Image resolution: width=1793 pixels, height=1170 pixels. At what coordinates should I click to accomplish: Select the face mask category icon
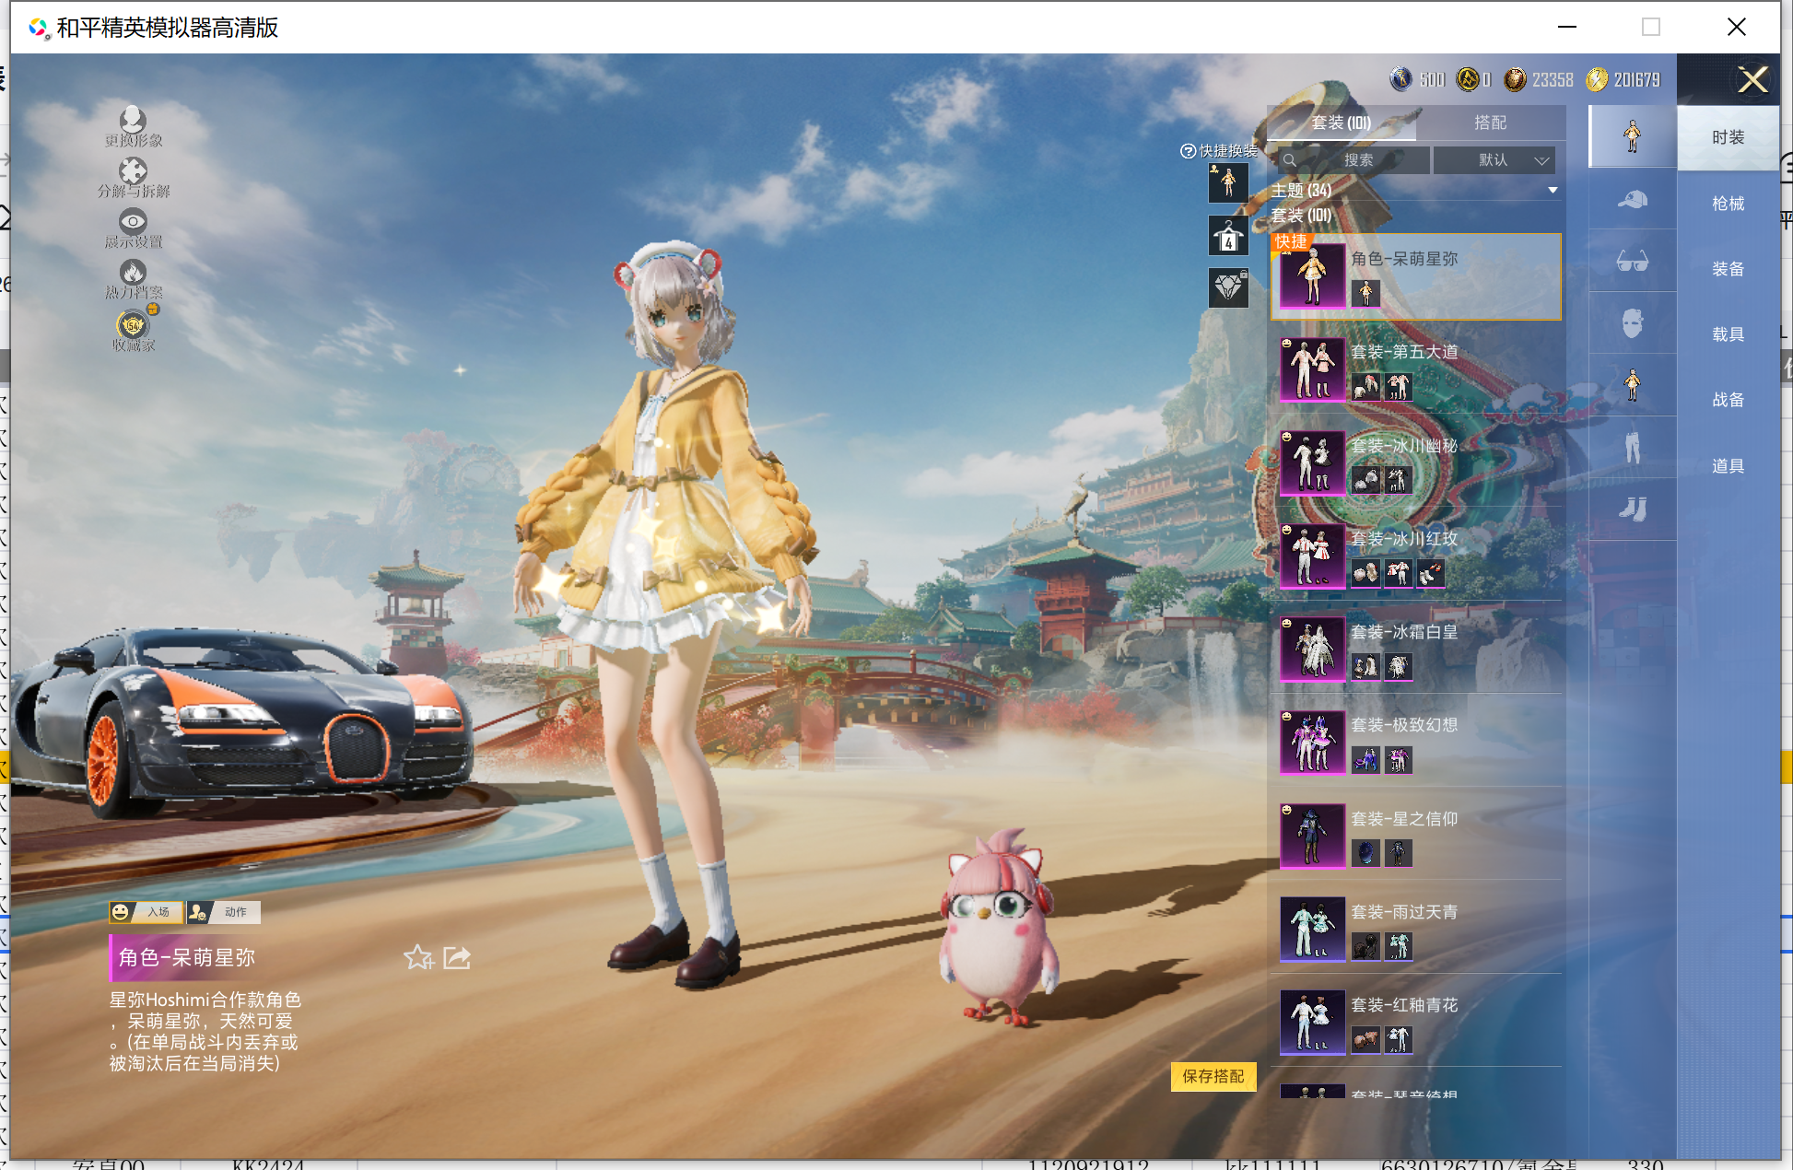tap(1632, 323)
